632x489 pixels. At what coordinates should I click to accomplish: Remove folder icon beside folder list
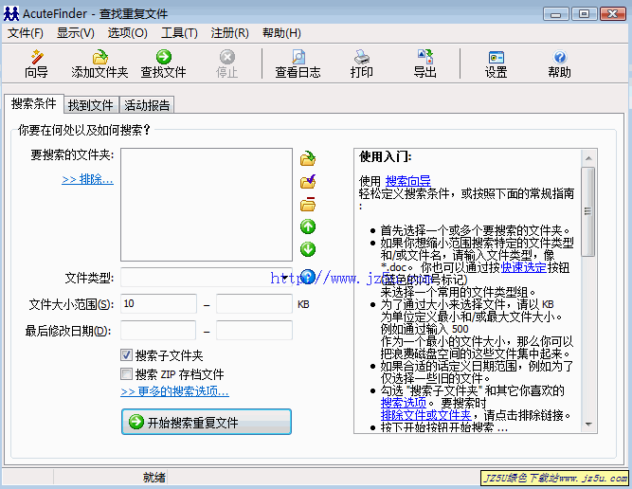pyautogui.click(x=308, y=205)
